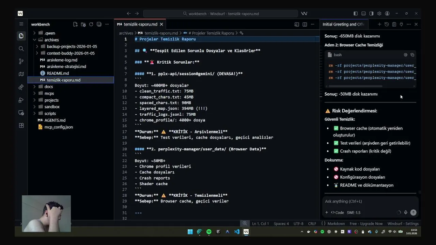
Task: Select the Initial Greeting Cascade tab
Action: [343, 24]
